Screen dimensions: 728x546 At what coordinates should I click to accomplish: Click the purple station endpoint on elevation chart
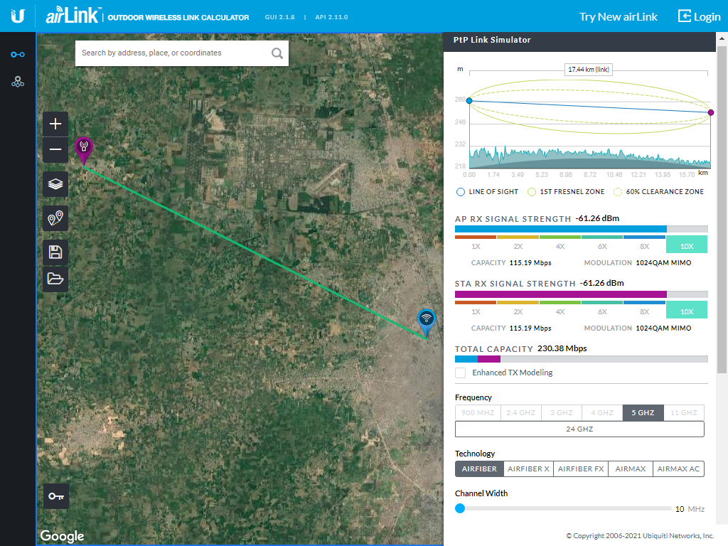711,112
